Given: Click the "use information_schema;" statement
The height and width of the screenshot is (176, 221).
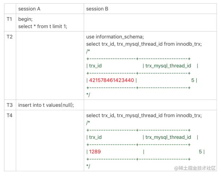Looking at the screenshot, I should (x=115, y=37).
